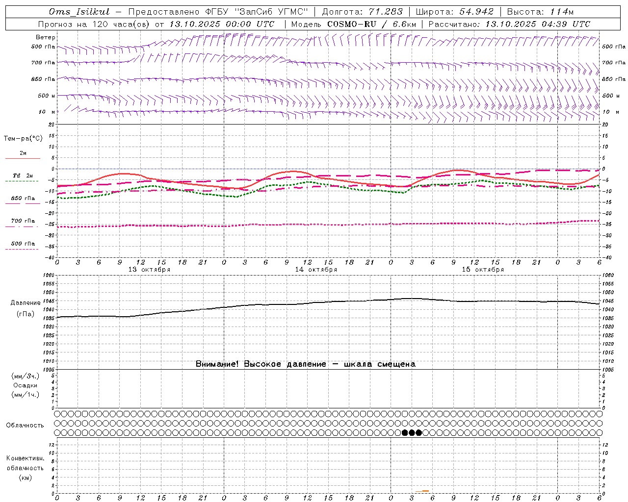This screenshot has width=628, height=502.
Task: Click the Высота: 114м header value
Action: tap(540, 12)
